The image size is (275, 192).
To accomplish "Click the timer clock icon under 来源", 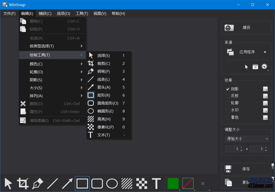I will [x=264, y=66].
